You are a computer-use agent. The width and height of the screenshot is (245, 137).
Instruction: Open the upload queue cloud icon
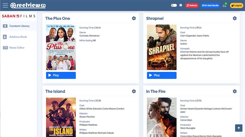pyautogui.click(x=224, y=6)
